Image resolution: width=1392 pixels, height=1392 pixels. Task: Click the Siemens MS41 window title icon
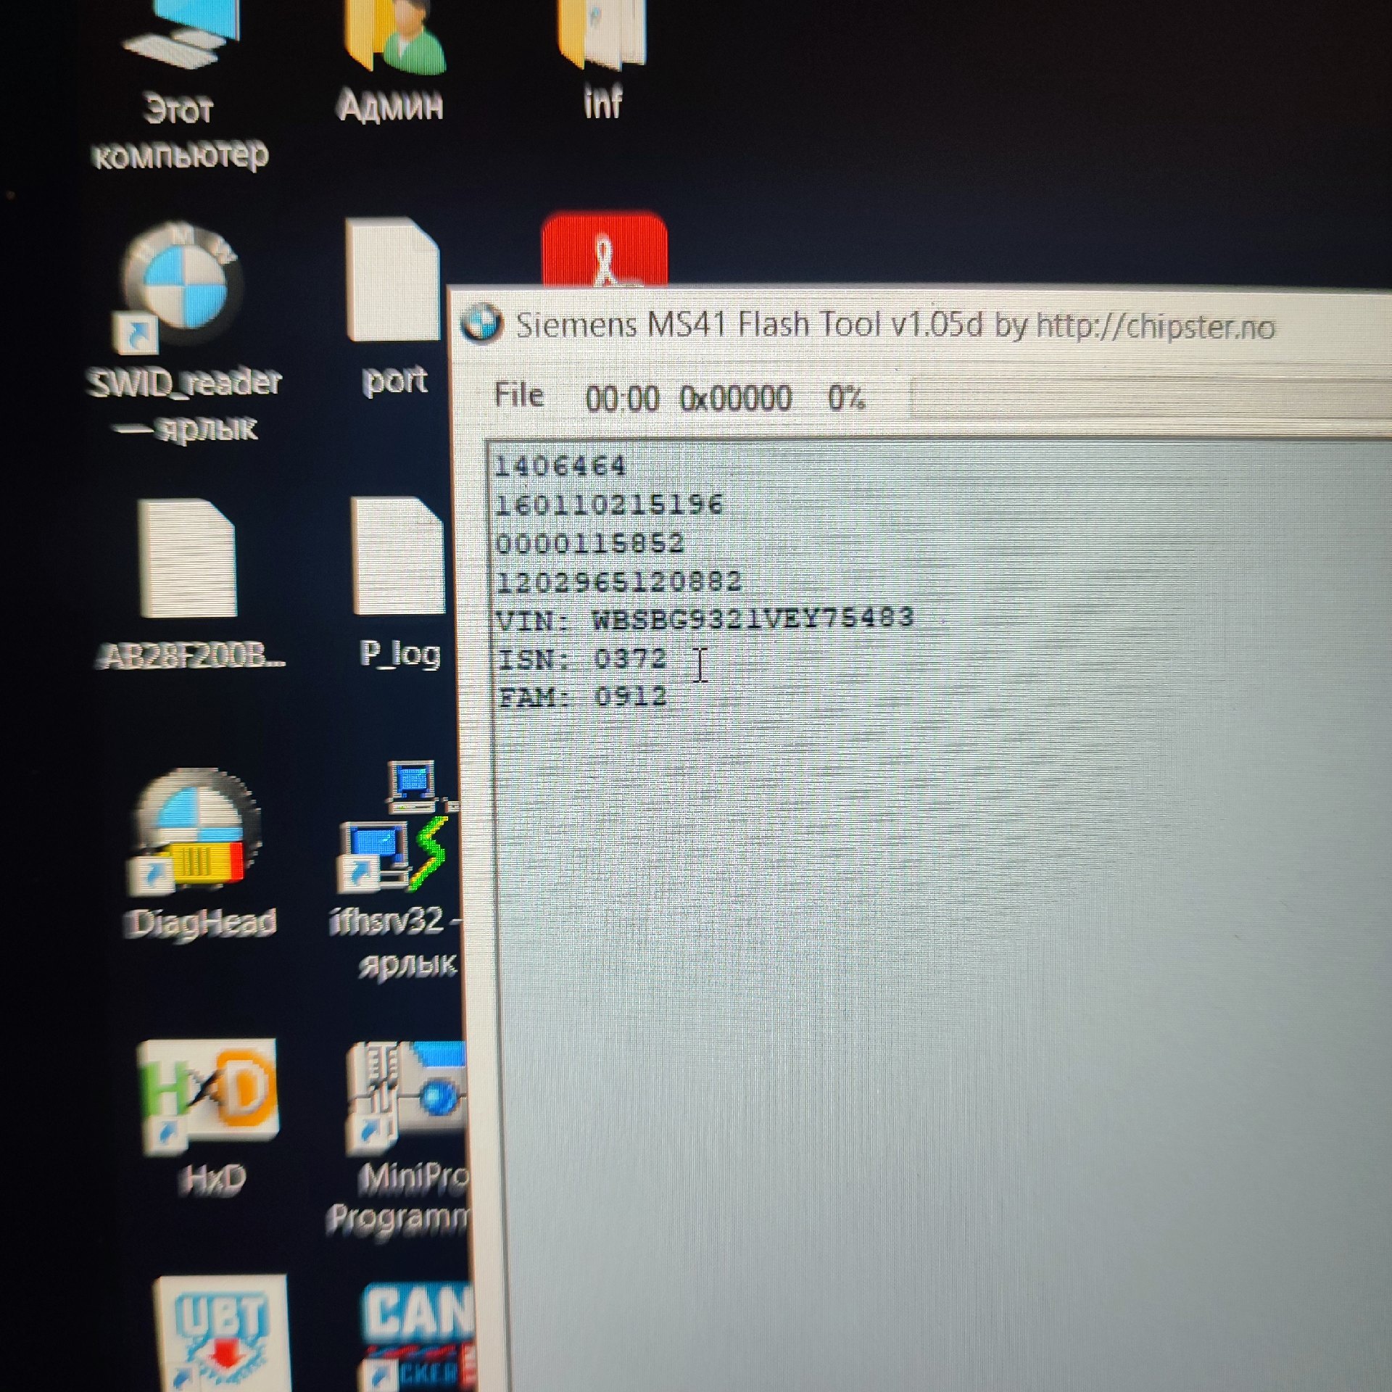click(480, 323)
